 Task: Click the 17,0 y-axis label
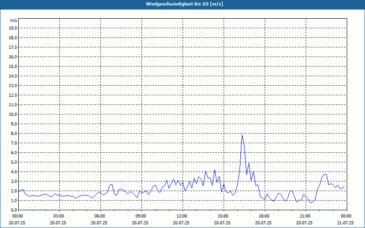point(13,47)
